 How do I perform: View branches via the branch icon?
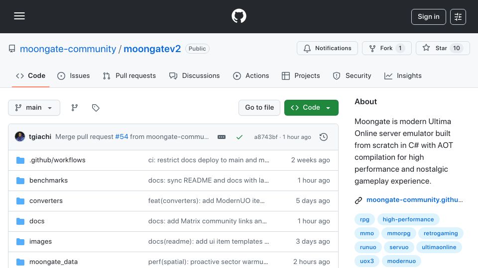point(75,108)
